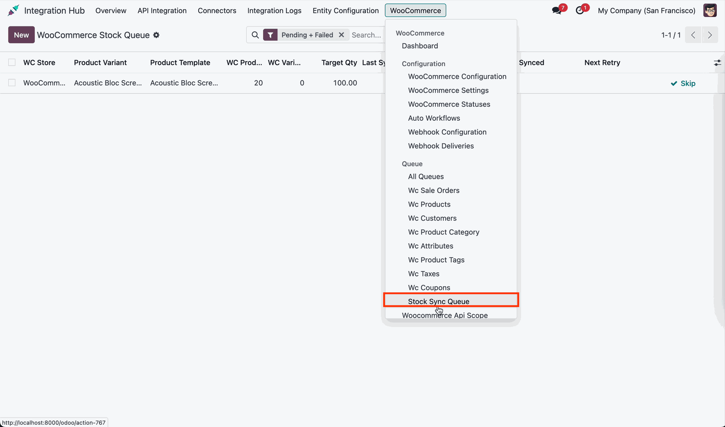
Task: Open the API Integration menu
Action: (162, 11)
